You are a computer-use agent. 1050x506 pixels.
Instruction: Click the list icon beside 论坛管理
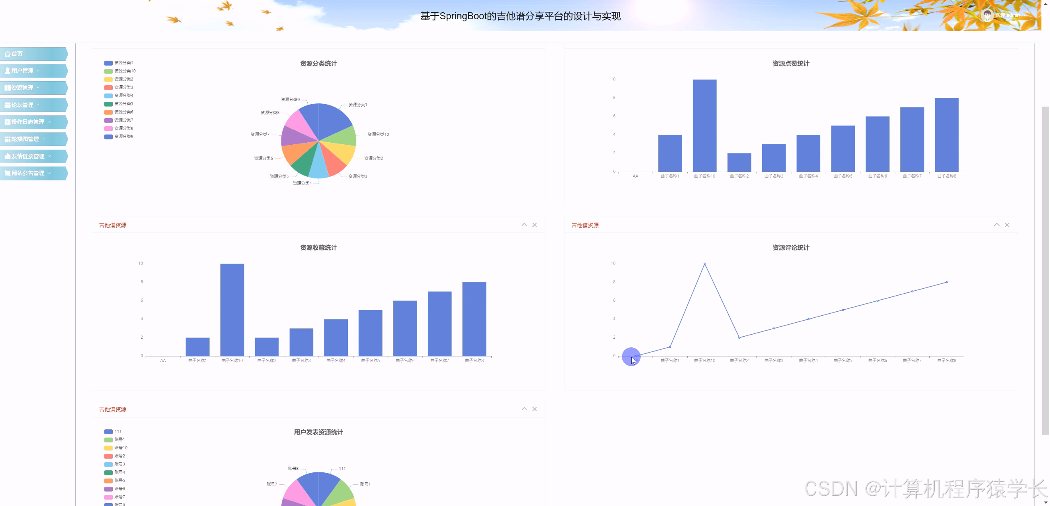[7, 105]
